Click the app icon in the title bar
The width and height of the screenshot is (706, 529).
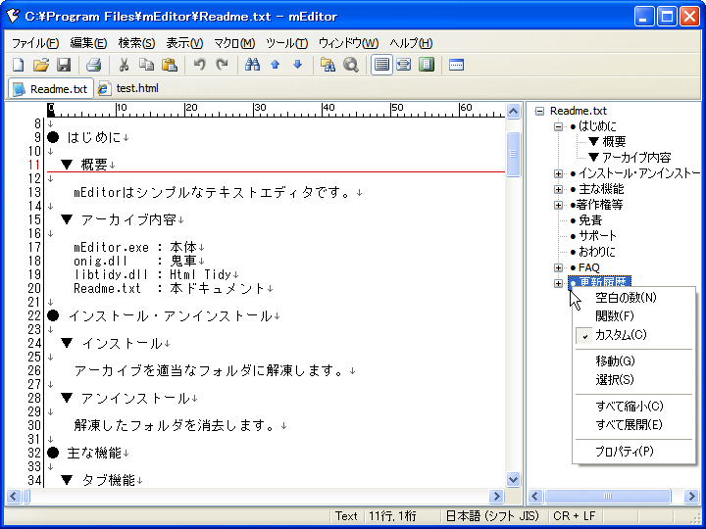pyautogui.click(x=13, y=17)
